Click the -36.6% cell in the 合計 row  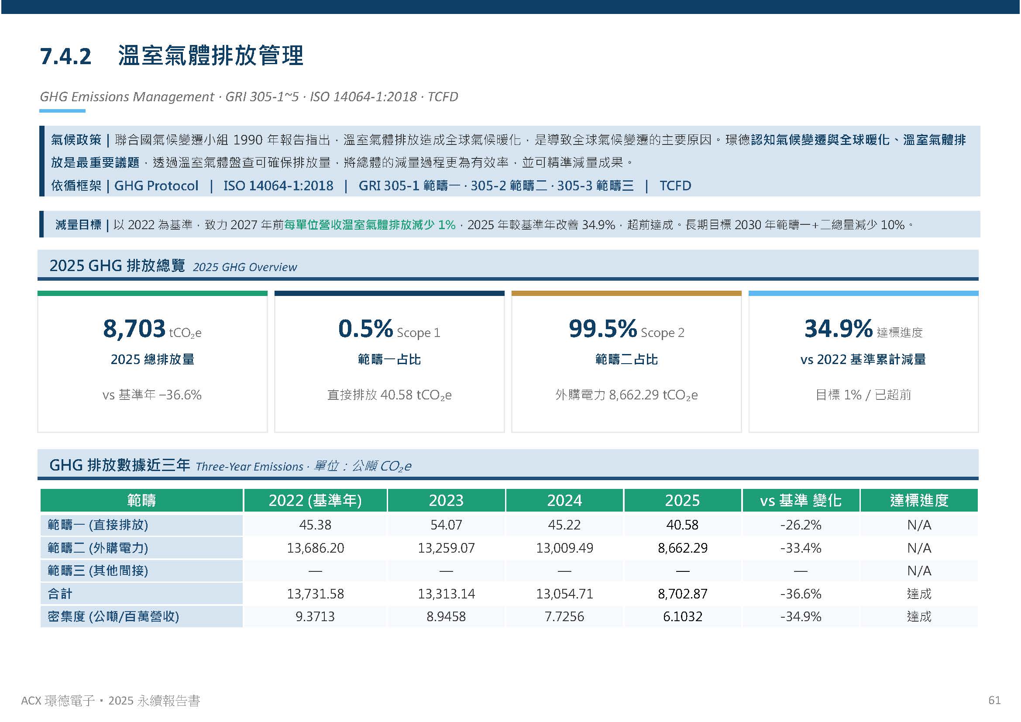click(x=801, y=594)
